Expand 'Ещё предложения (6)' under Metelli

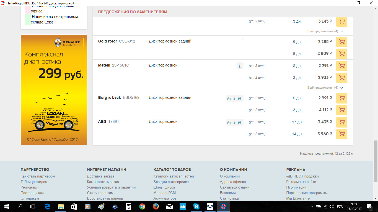[x=325, y=88]
